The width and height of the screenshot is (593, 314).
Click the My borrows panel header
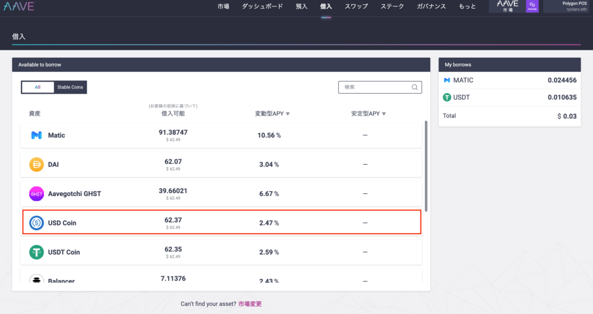pos(510,65)
